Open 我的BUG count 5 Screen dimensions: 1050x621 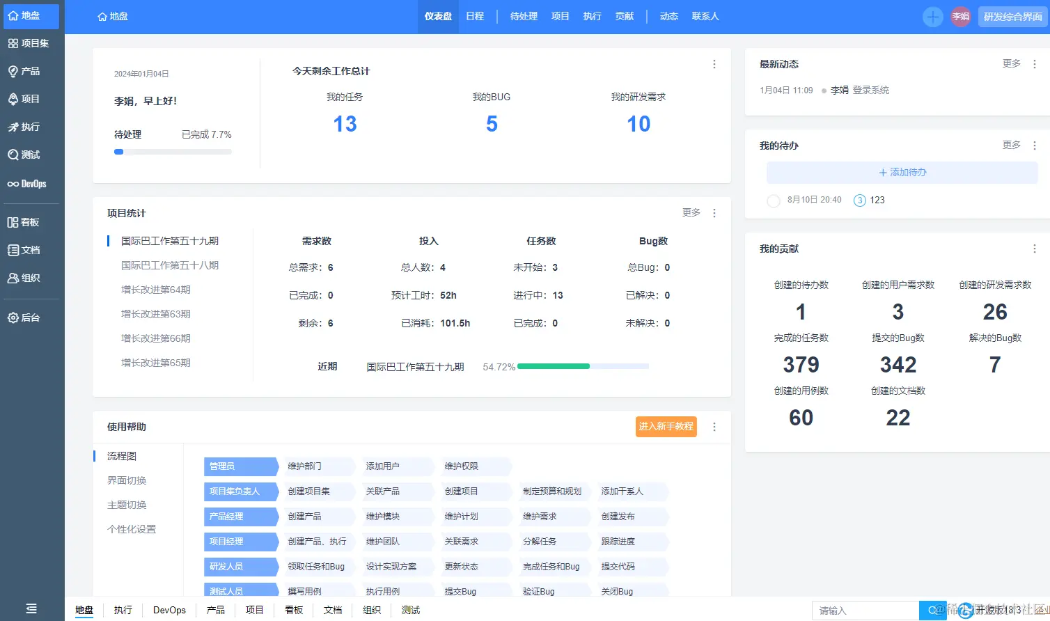click(492, 124)
